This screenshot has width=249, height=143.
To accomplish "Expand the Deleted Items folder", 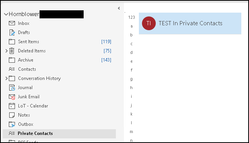I will pyautogui.click(x=7, y=51).
